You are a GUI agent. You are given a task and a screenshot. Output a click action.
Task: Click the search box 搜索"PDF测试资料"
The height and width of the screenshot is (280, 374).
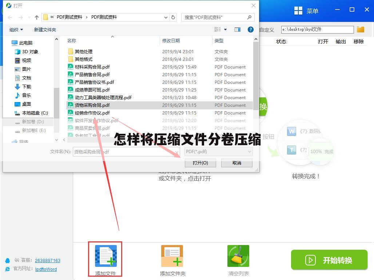point(218,17)
